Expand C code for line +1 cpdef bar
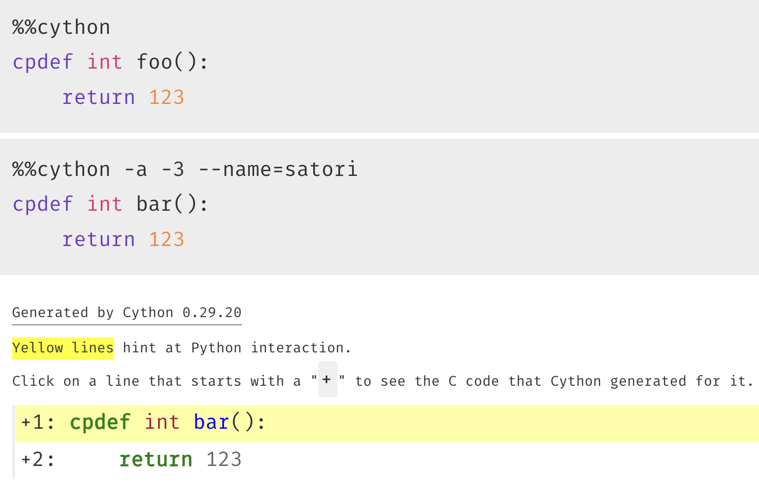Viewport: 759px width, 494px height. coord(387,423)
